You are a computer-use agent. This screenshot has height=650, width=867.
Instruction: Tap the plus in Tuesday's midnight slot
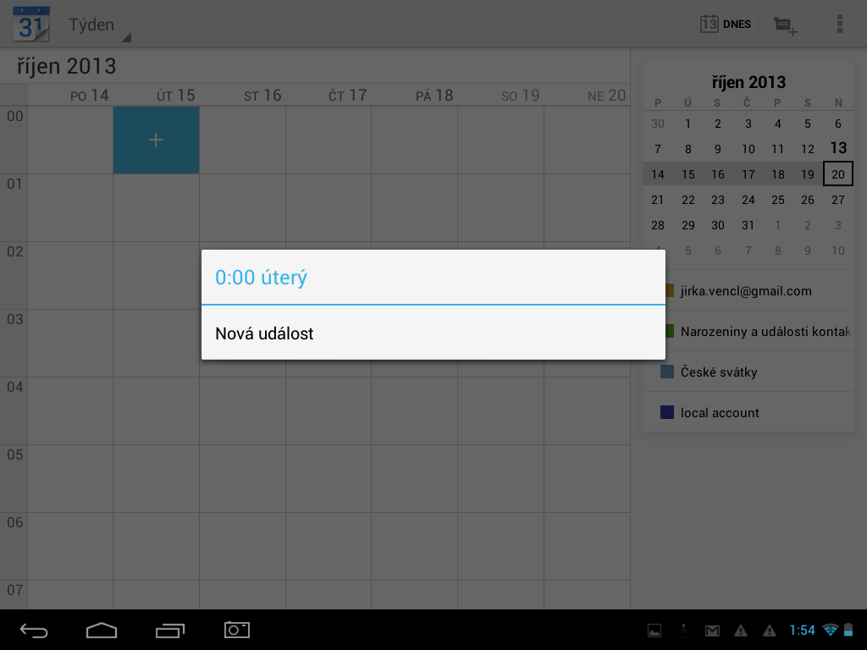click(x=156, y=140)
